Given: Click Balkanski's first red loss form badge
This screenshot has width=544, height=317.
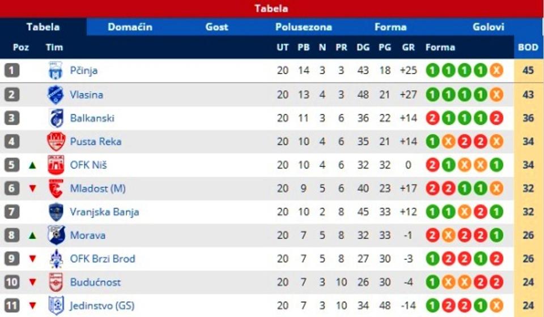Looking at the screenshot, I should tap(432, 118).
